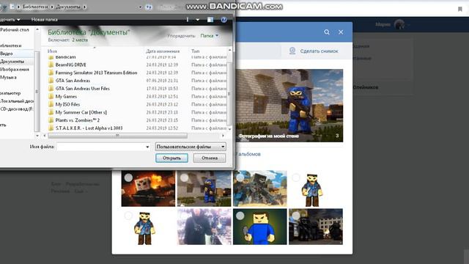This screenshot has height=264, width=469.
Task: Close the VK photo picker with X
Action: point(341,32)
